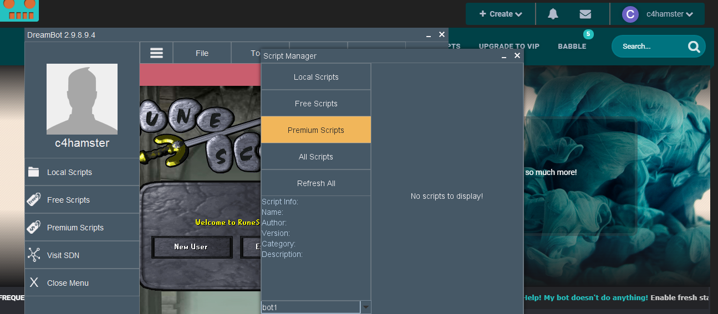This screenshot has height=314, width=718.
Task: Open messages envelope icon on website header
Action: (x=585, y=14)
